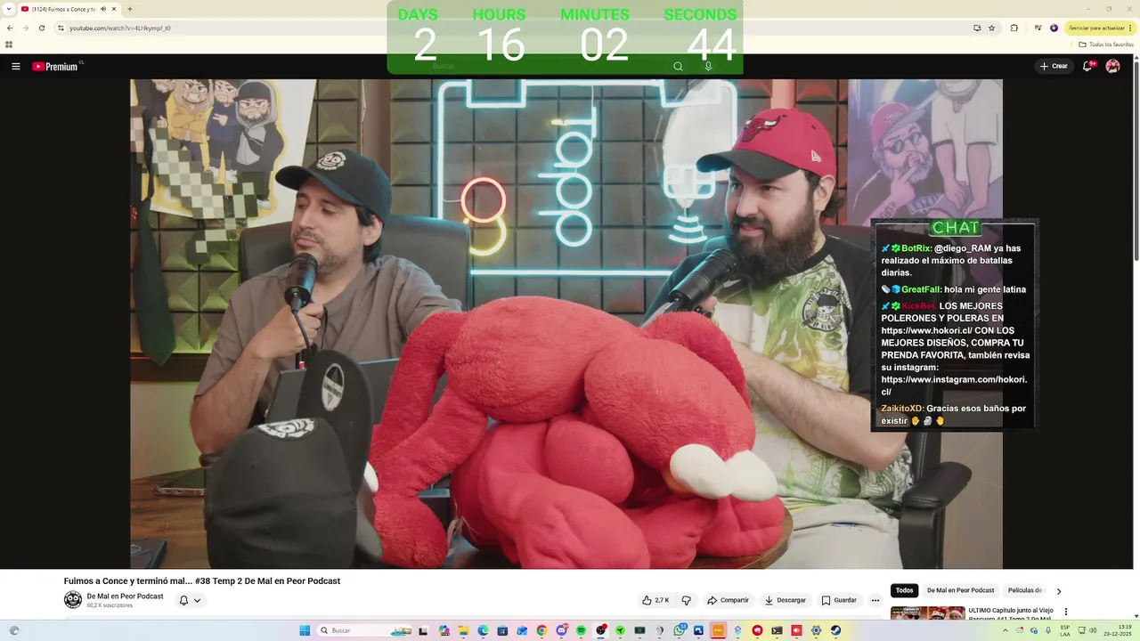Screen dimensions: 1140x641
Task: Open Chrome profile avatar
Action: 1054,28
